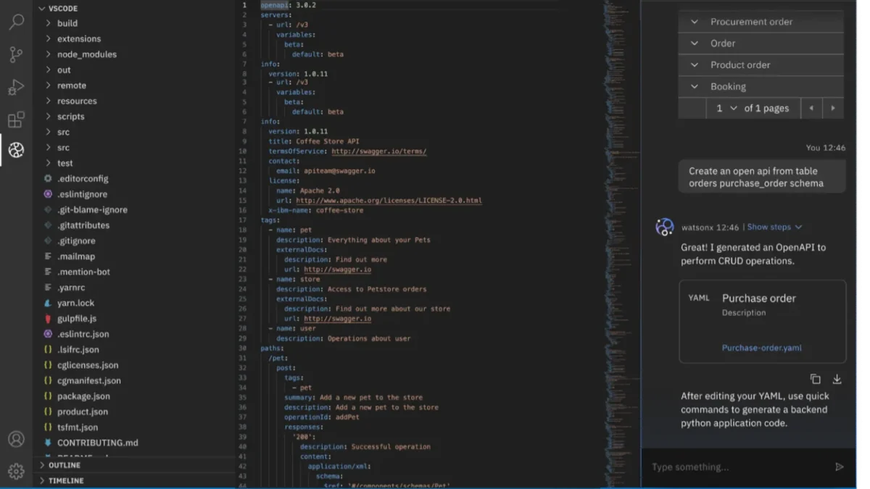Open the Apache LICENSE-2.0 URL in editor
Image resolution: width=870 pixels, height=489 pixels.
389,200
